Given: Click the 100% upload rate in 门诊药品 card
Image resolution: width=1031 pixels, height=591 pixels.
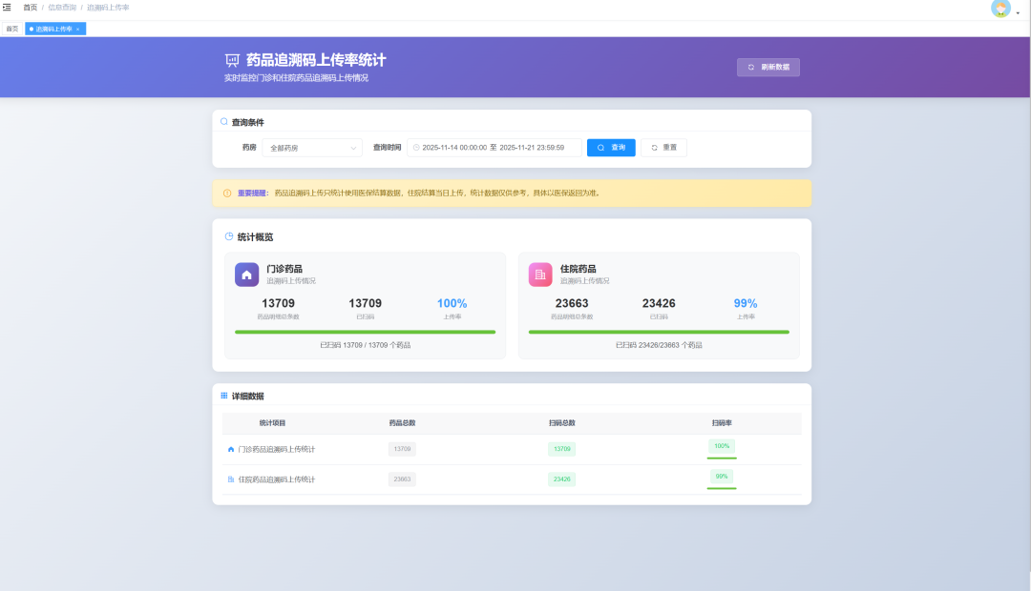Looking at the screenshot, I should [452, 303].
